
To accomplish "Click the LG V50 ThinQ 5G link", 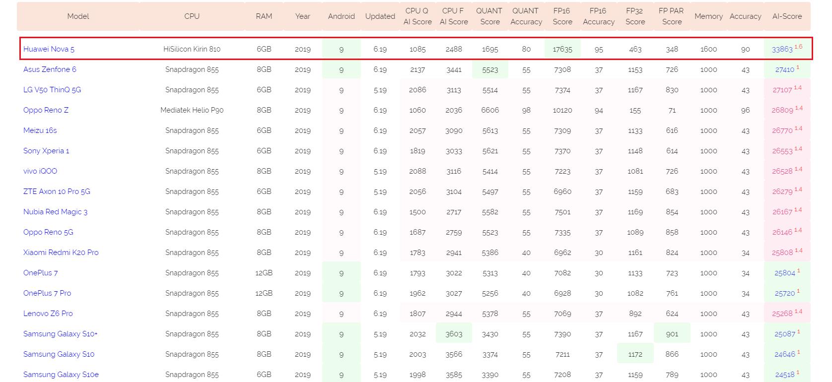I will [x=52, y=90].
